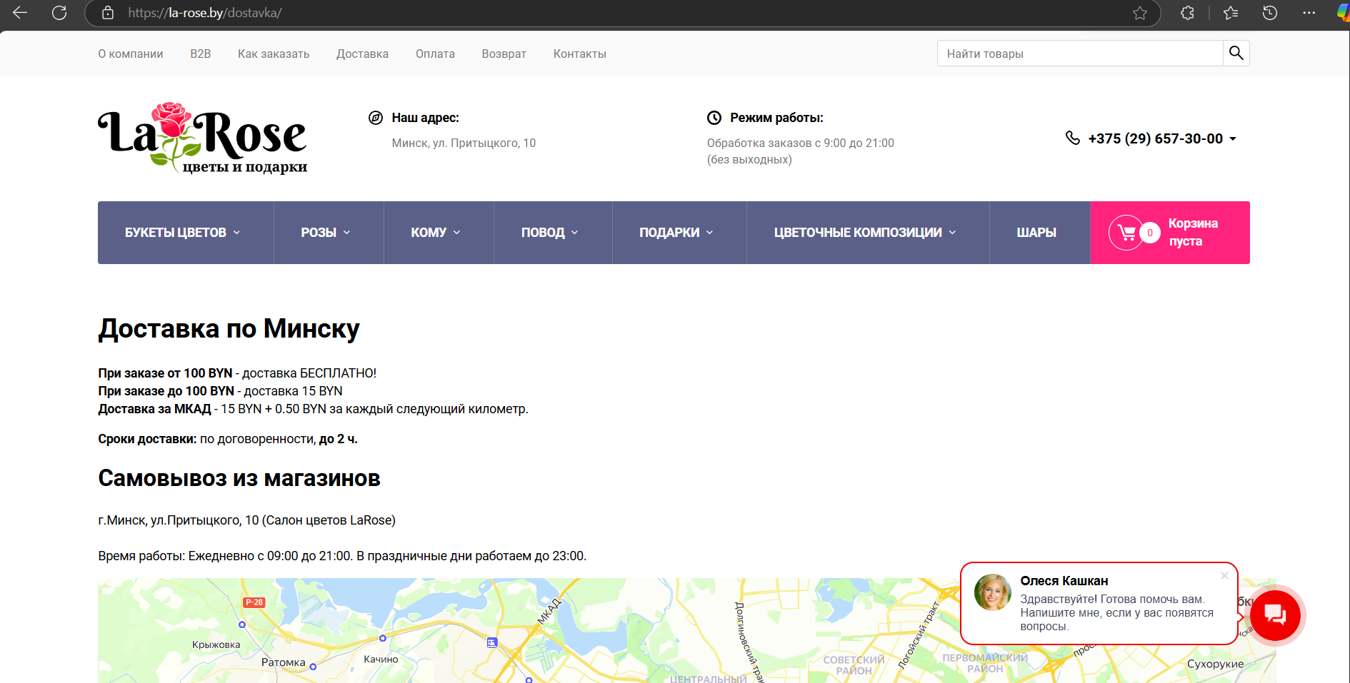This screenshot has height=683, width=1350.
Task: Open the Контакты menu item
Action: [x=579, y=54]
